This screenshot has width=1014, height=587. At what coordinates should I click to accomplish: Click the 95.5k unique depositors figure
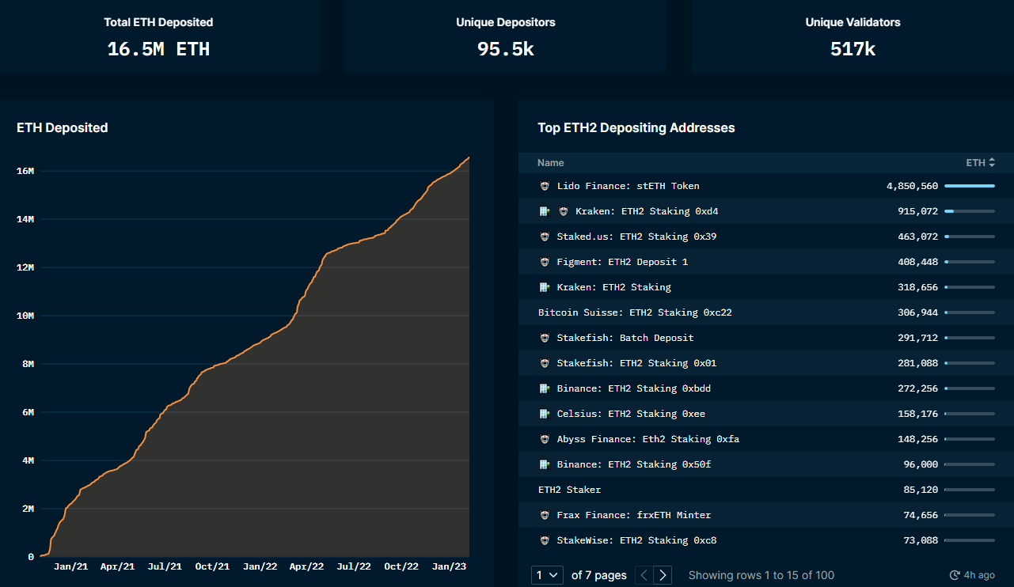506,49
